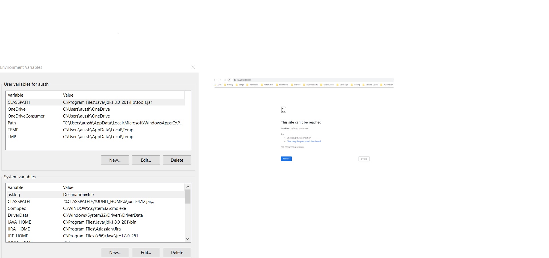Open the Serial keys bookmark folder
The height and width of the screenshot is (258, 549).
click(342, 85)
